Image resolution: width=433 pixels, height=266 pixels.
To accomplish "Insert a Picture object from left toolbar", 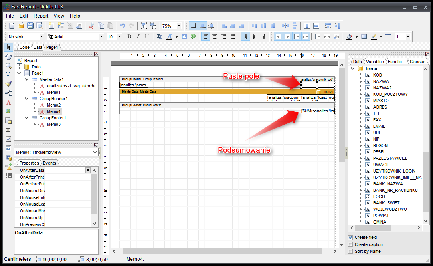I will pos(8,111).
